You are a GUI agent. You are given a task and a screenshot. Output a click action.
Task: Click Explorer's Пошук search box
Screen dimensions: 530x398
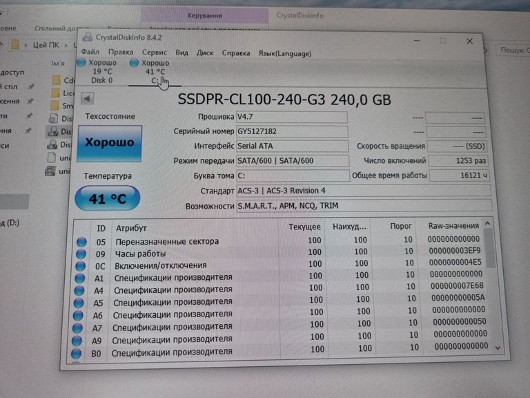(x=513, y=50)
